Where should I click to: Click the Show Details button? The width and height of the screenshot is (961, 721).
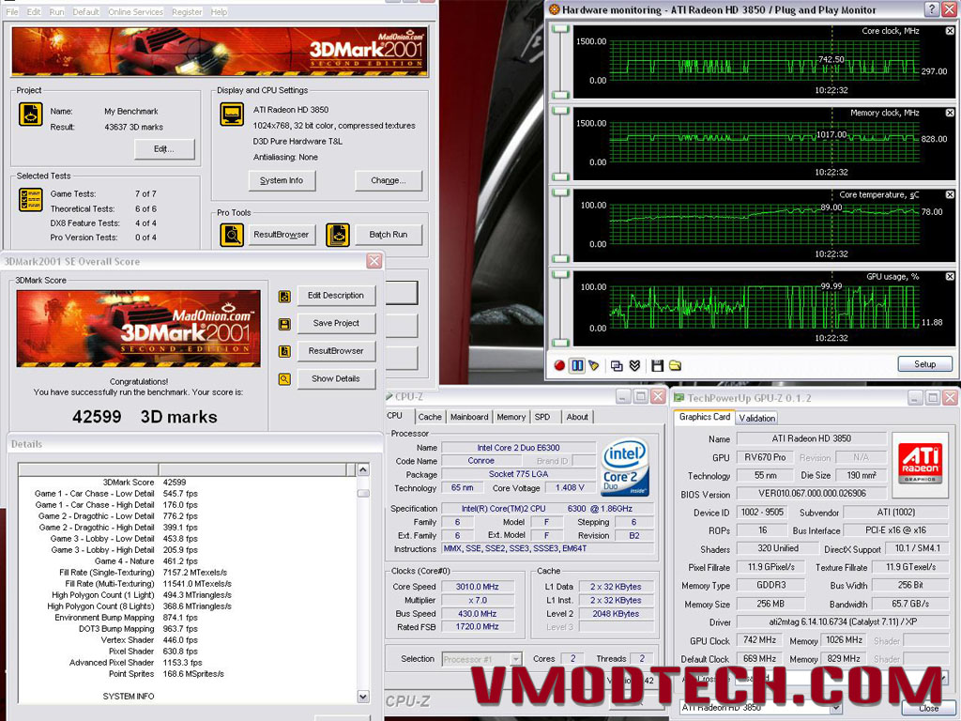pos(336,379)
